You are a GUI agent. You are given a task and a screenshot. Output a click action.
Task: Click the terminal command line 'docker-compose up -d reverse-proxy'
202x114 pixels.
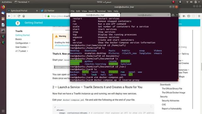pyautogui.click(x=116, y=80)
